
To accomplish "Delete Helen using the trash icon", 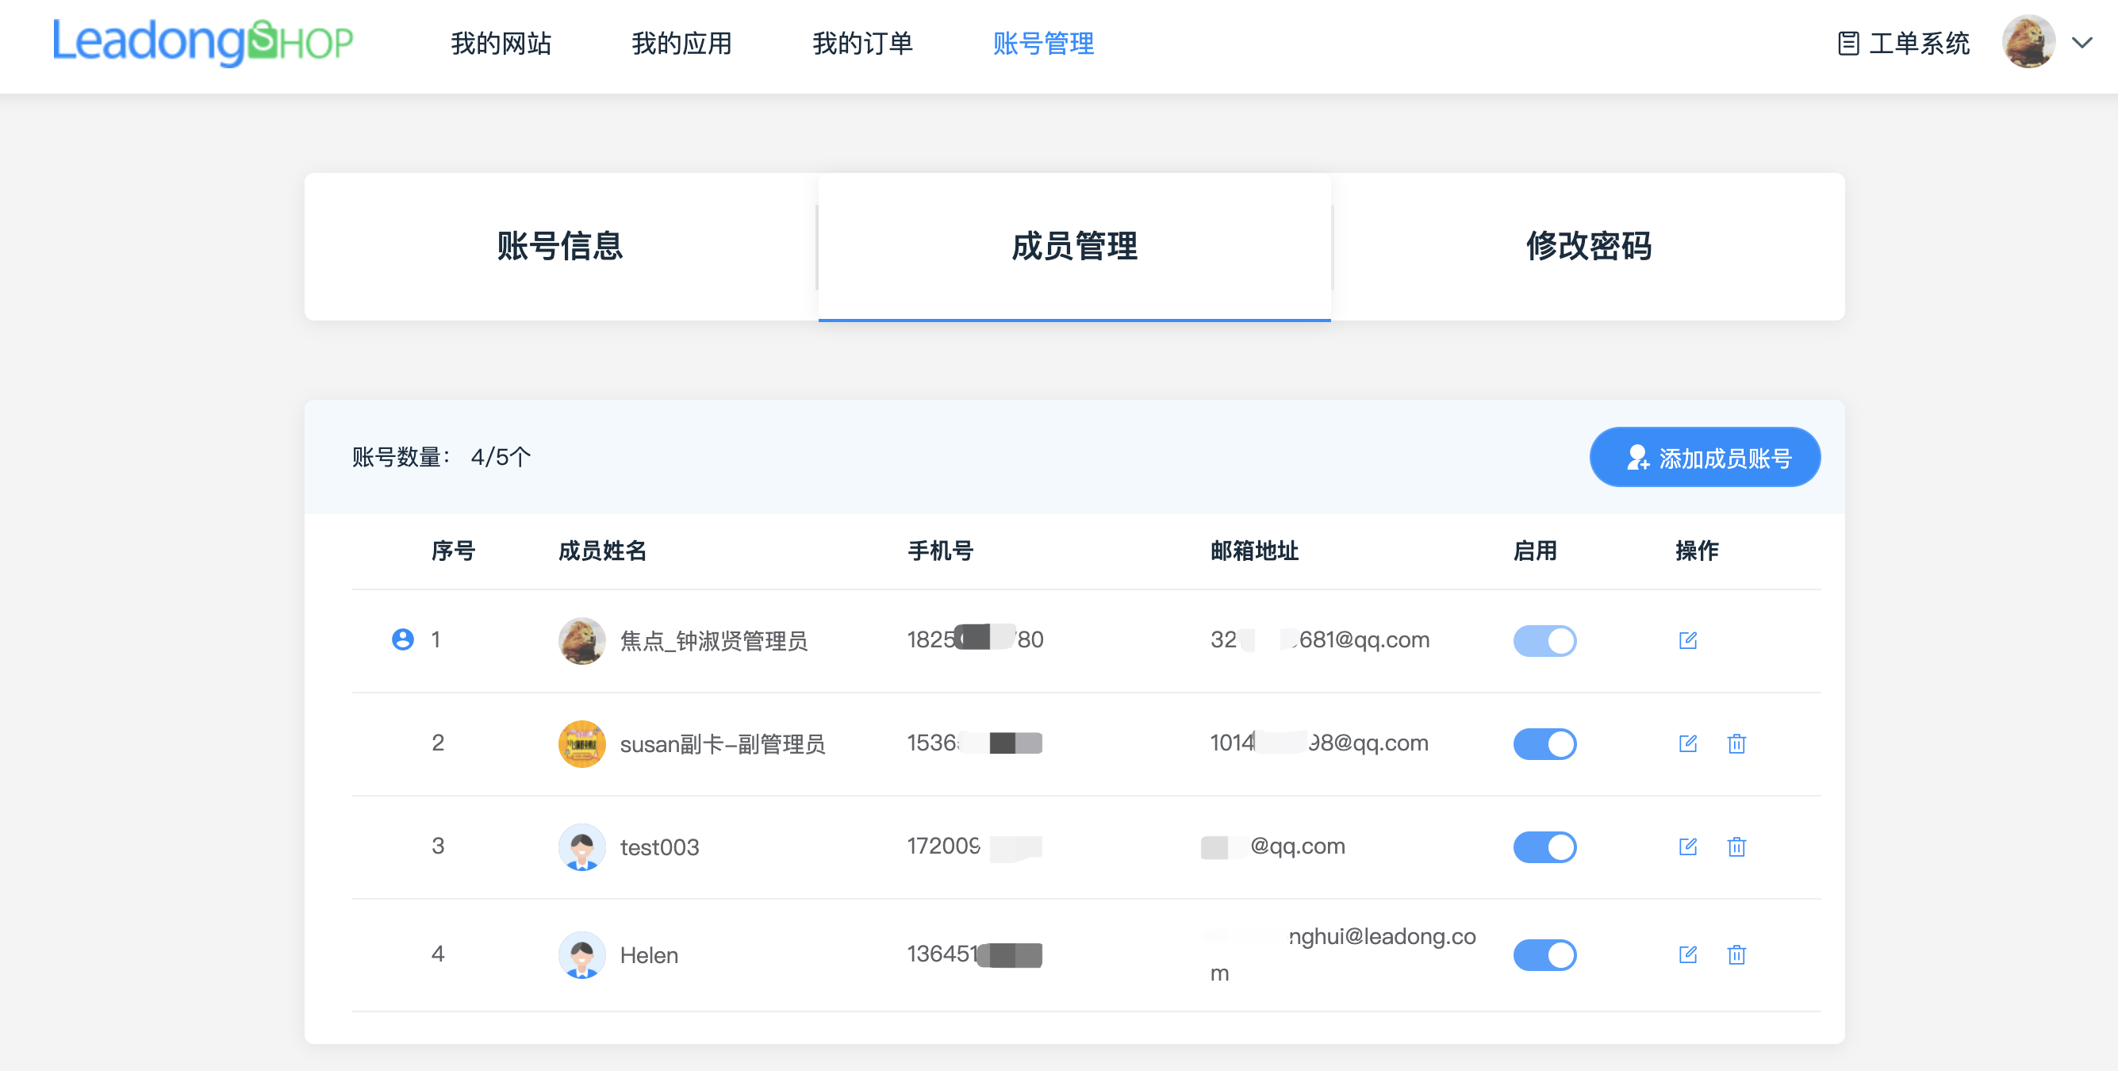I will pyautogui.click(x=1737, y=955).
